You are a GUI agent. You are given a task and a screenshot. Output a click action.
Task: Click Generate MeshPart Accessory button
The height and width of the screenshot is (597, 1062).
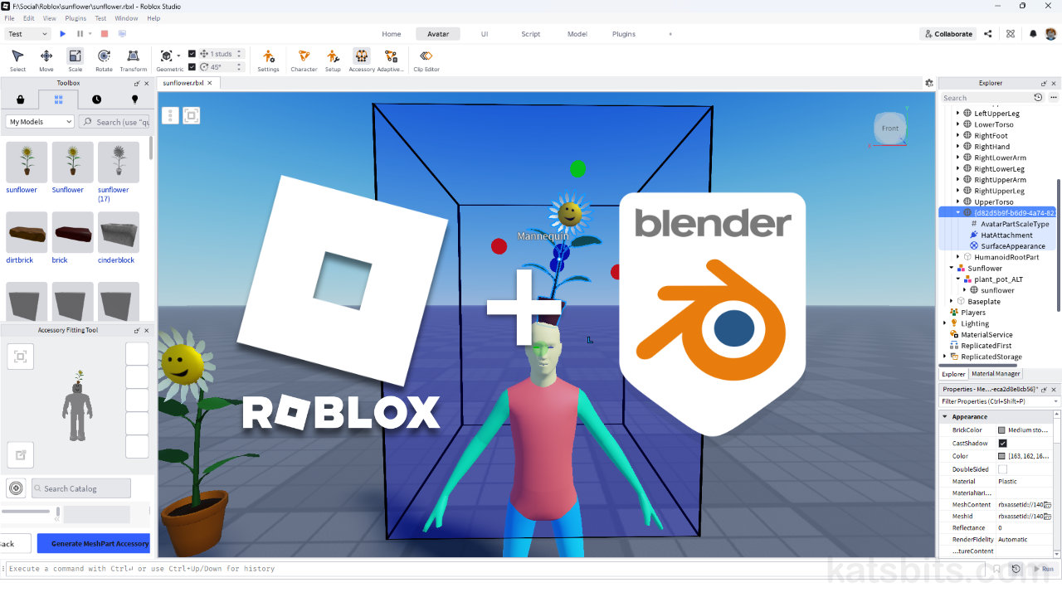[x=94, y=544]
